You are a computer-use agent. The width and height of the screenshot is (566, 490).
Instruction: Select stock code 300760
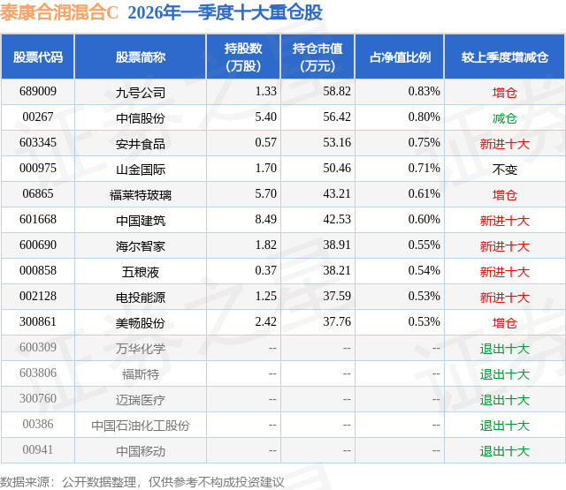[38, 398]
